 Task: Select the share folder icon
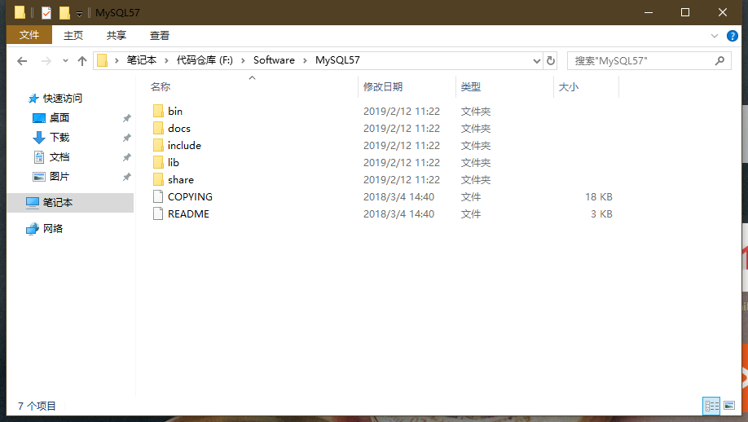click(x=158, y=180)
